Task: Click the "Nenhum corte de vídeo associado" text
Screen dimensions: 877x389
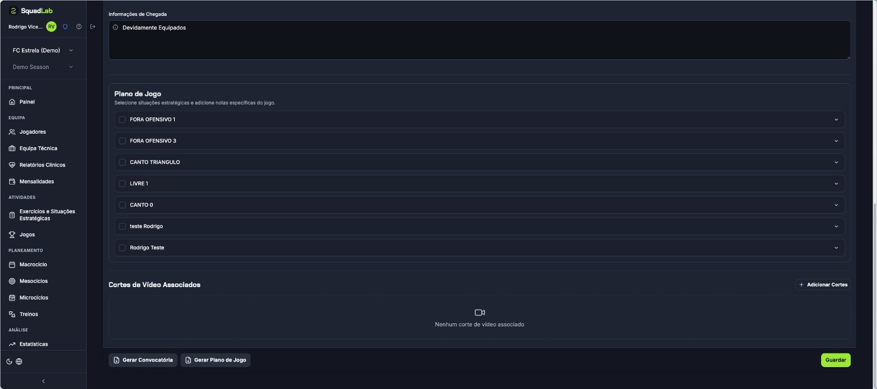Action: coord(480,324)
